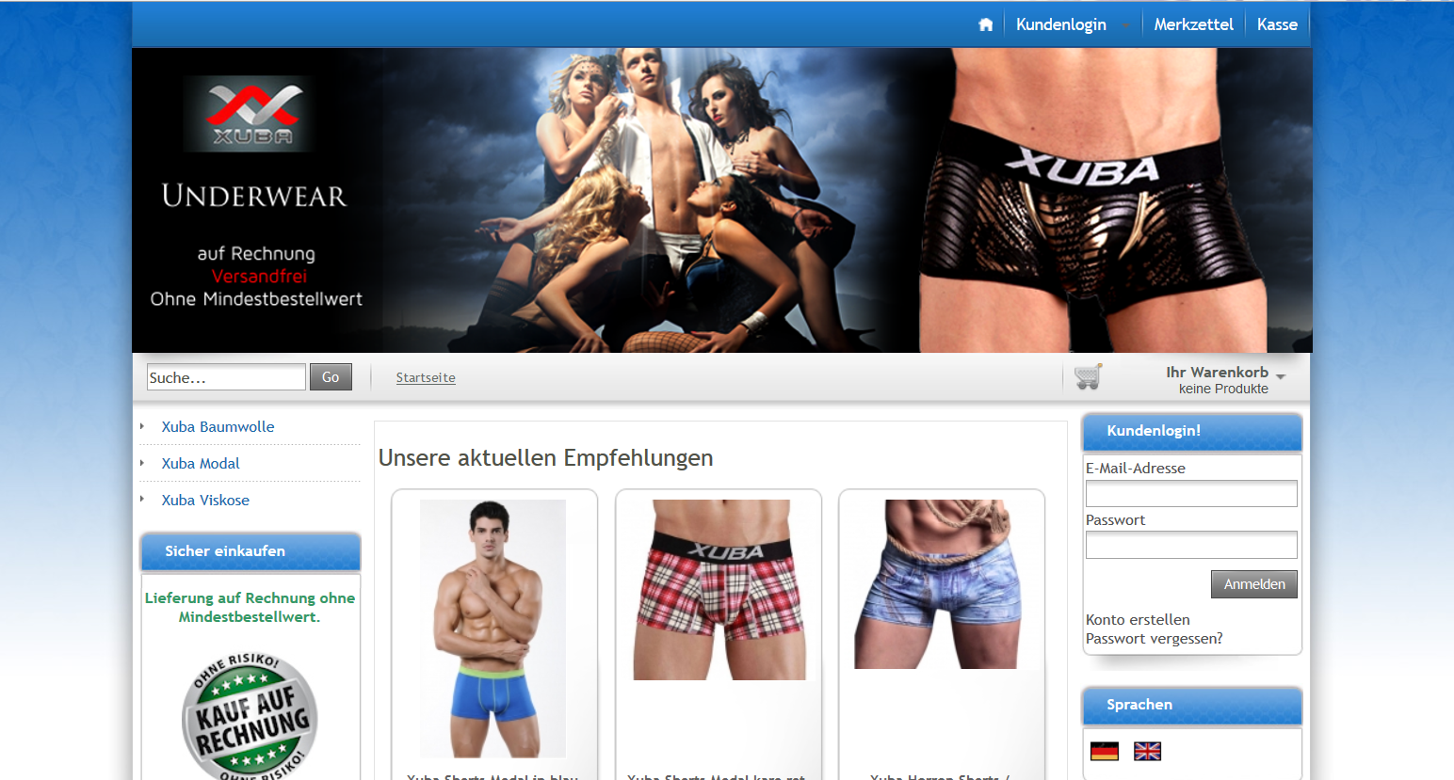Screen dimensions: 1454x780
Task: Open the shopping cart icon
Action: (x=1088, y=376)
